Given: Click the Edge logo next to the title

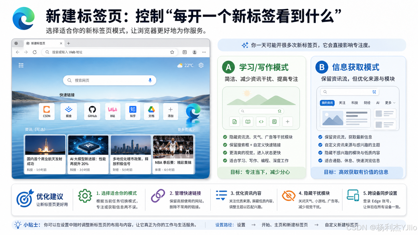Looking at the screenshot, I should pyautogui.click(x=24, y=18).
